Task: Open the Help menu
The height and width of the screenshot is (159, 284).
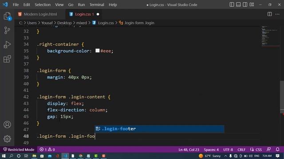Action: tap(113, 5)
